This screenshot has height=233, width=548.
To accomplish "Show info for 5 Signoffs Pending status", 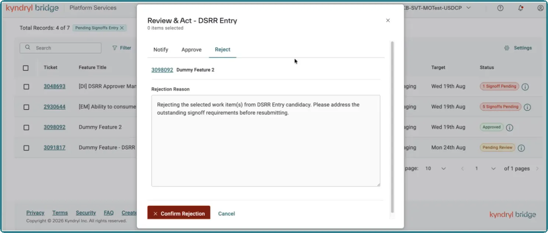I will click(527, 107).
